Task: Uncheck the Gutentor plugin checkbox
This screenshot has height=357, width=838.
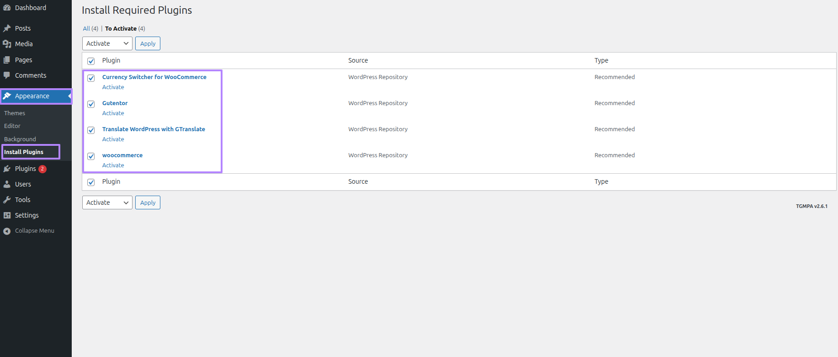Action: point(91,104)
